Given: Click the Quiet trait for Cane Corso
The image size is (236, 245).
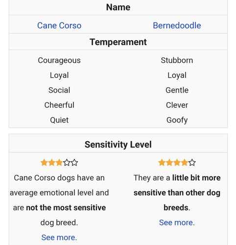Looking at the screenshot, I should [x=59, y=120].
